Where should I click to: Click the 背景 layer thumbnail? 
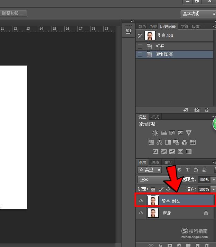153,213
